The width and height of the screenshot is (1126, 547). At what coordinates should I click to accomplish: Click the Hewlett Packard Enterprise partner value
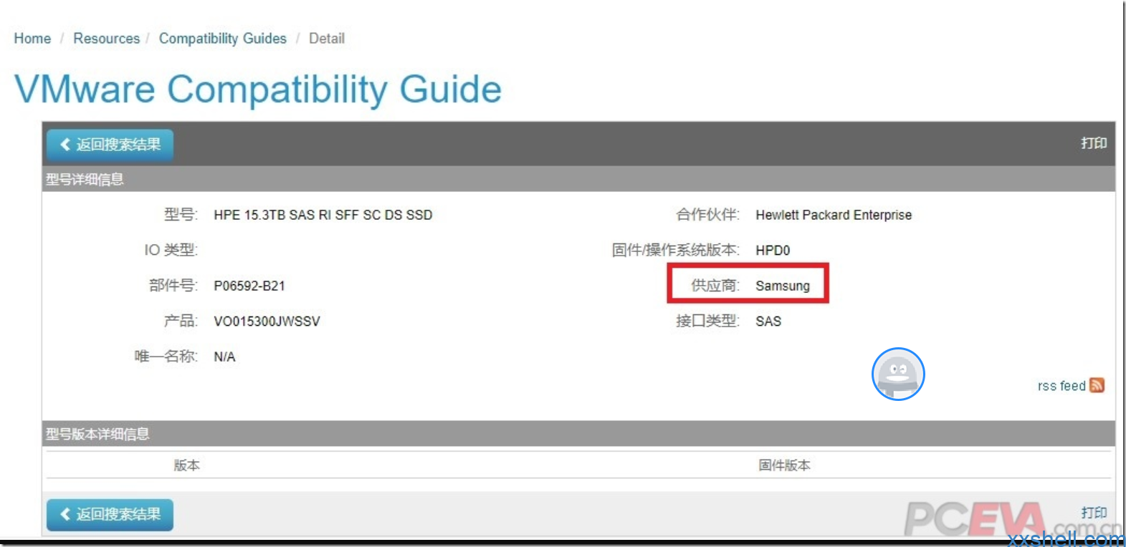coord(834,215)
